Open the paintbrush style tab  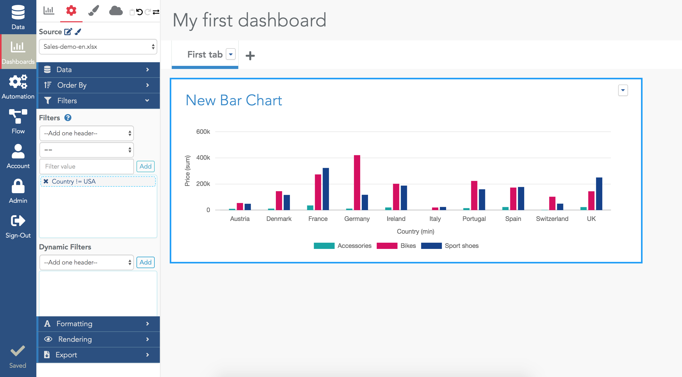click(x=93, y=11)
